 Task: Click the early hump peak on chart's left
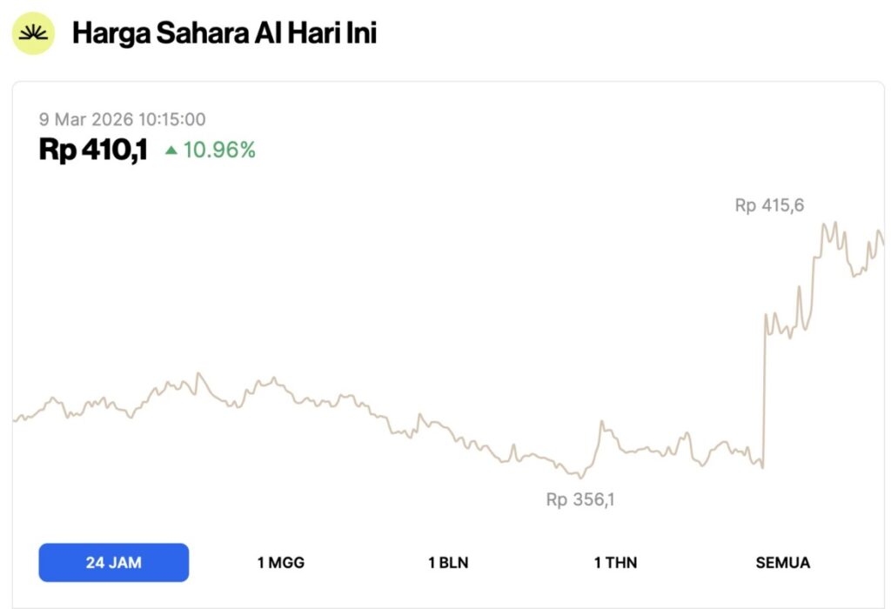(x=199, y=374)
